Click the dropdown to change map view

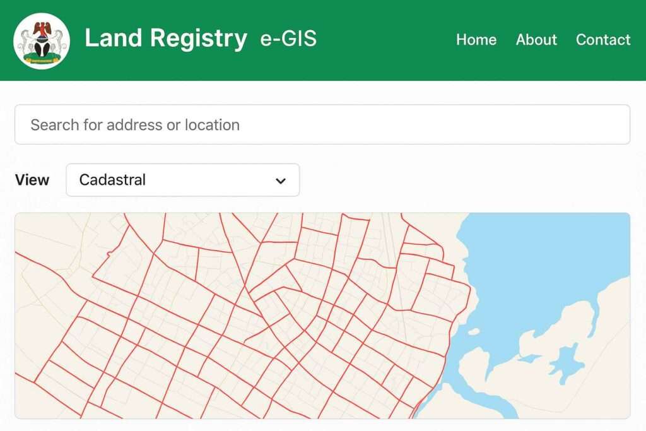click(x=183, y=180)
